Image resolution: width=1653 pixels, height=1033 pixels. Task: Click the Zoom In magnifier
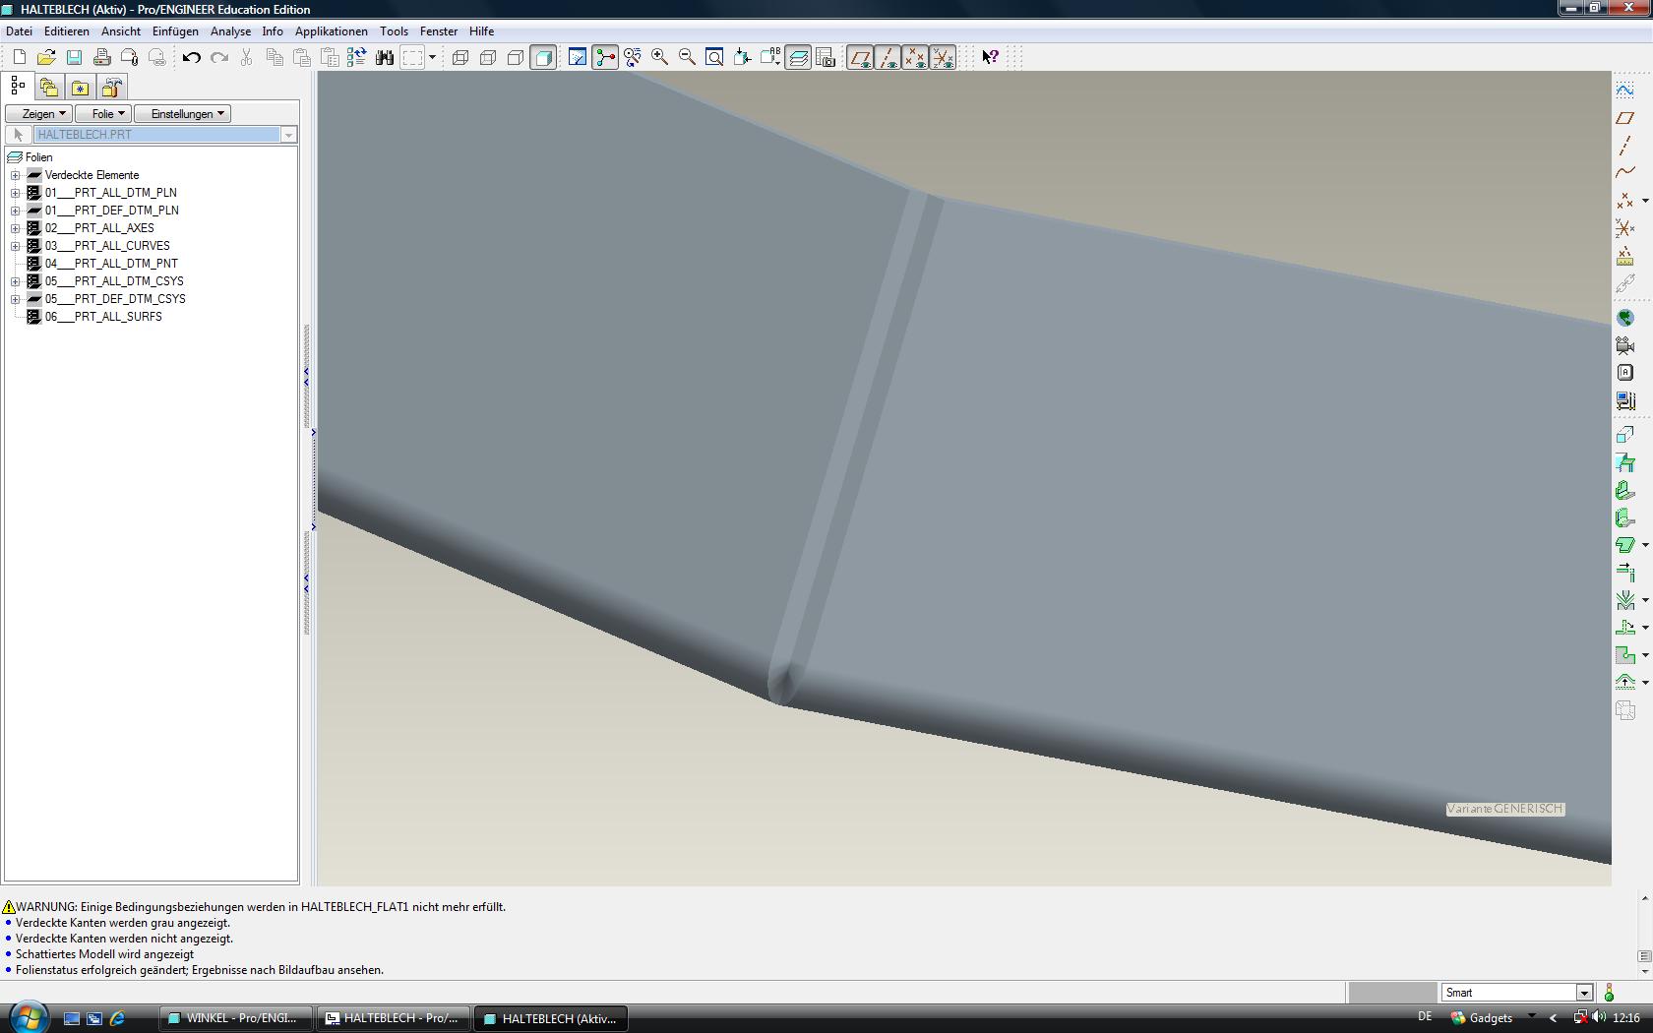tap(659, 58)
